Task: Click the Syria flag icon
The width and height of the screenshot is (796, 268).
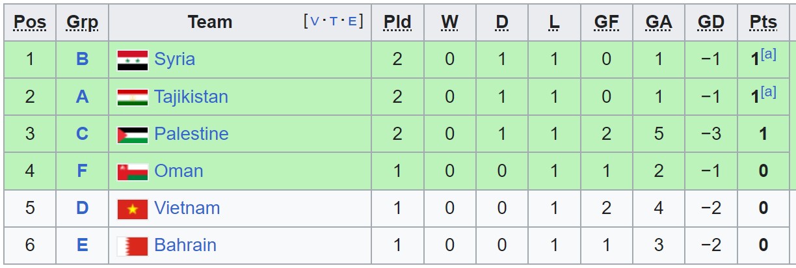Action: click(x=133, y=60)
